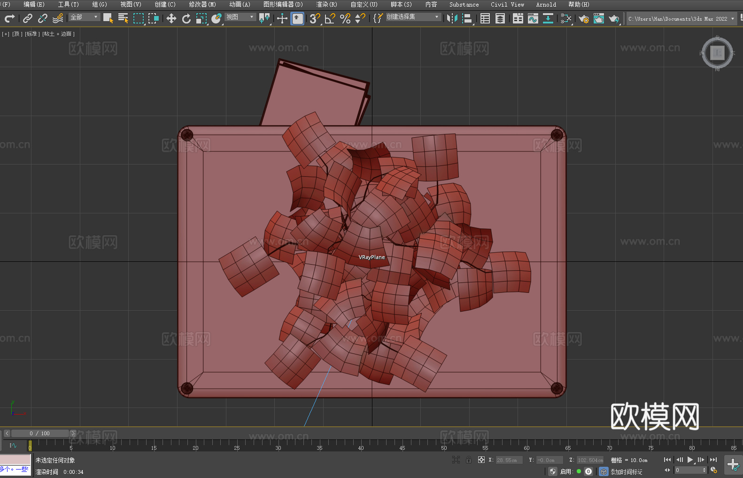
Task: Toggle Percent Snap
Action: pyautogui.click(x=345, y=18)
